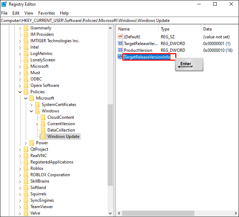The height and width of the screenshot is (217, 239).
Task: Click the LonelyScreen folder icon
Action: pyautogui.click(x=26, y=60)
